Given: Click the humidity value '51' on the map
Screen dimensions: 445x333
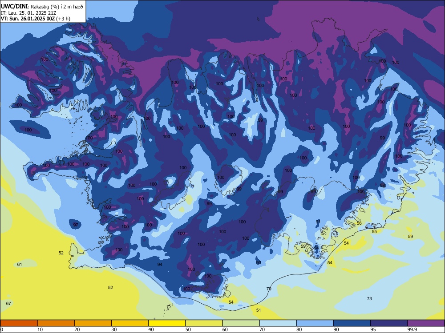Looking at the screenshot, I should click(259, 310).
